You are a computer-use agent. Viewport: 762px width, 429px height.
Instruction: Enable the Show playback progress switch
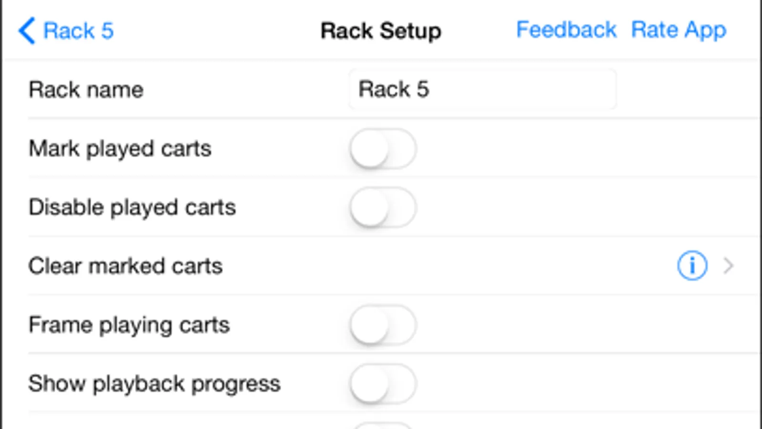click(383, 384)
